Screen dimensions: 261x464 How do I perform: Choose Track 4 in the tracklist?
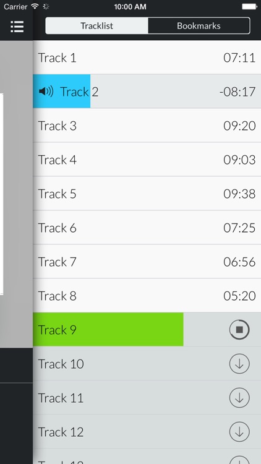tap(147, 160)
